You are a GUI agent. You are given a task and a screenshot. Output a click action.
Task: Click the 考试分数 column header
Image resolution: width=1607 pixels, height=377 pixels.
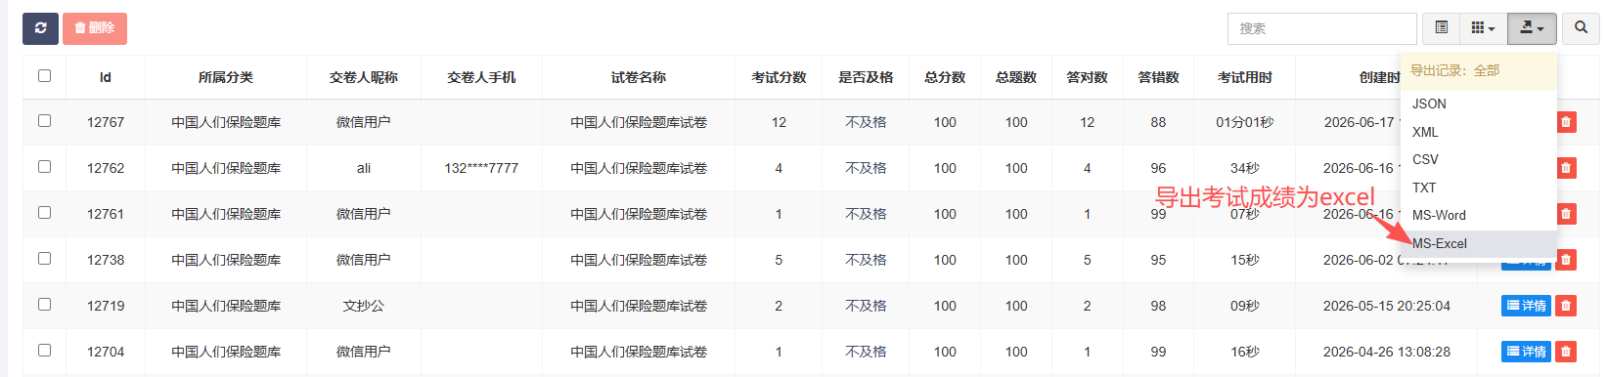pos(779,77)
